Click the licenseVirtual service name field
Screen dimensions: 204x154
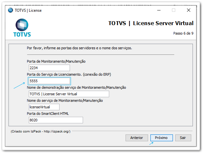click(x=44, y=107)
